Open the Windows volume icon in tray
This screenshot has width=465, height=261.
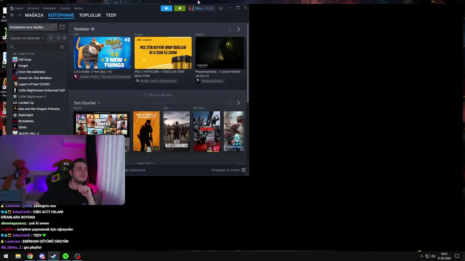433,256
